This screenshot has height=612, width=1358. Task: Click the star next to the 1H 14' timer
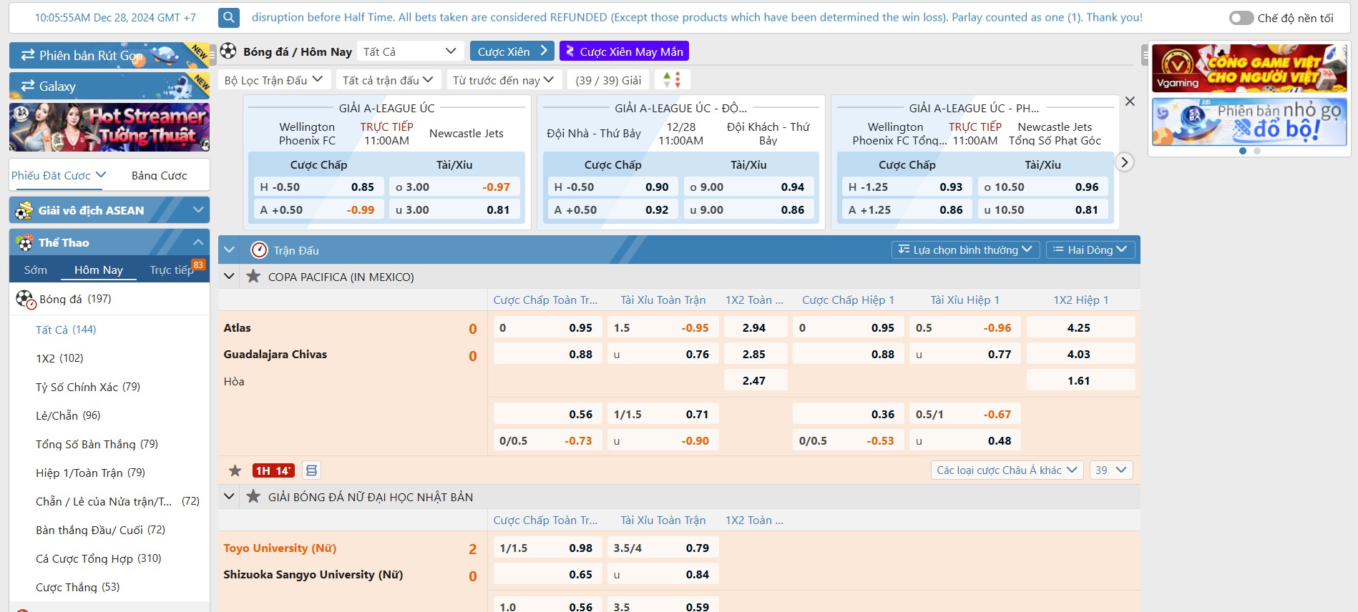click(235, 470)
